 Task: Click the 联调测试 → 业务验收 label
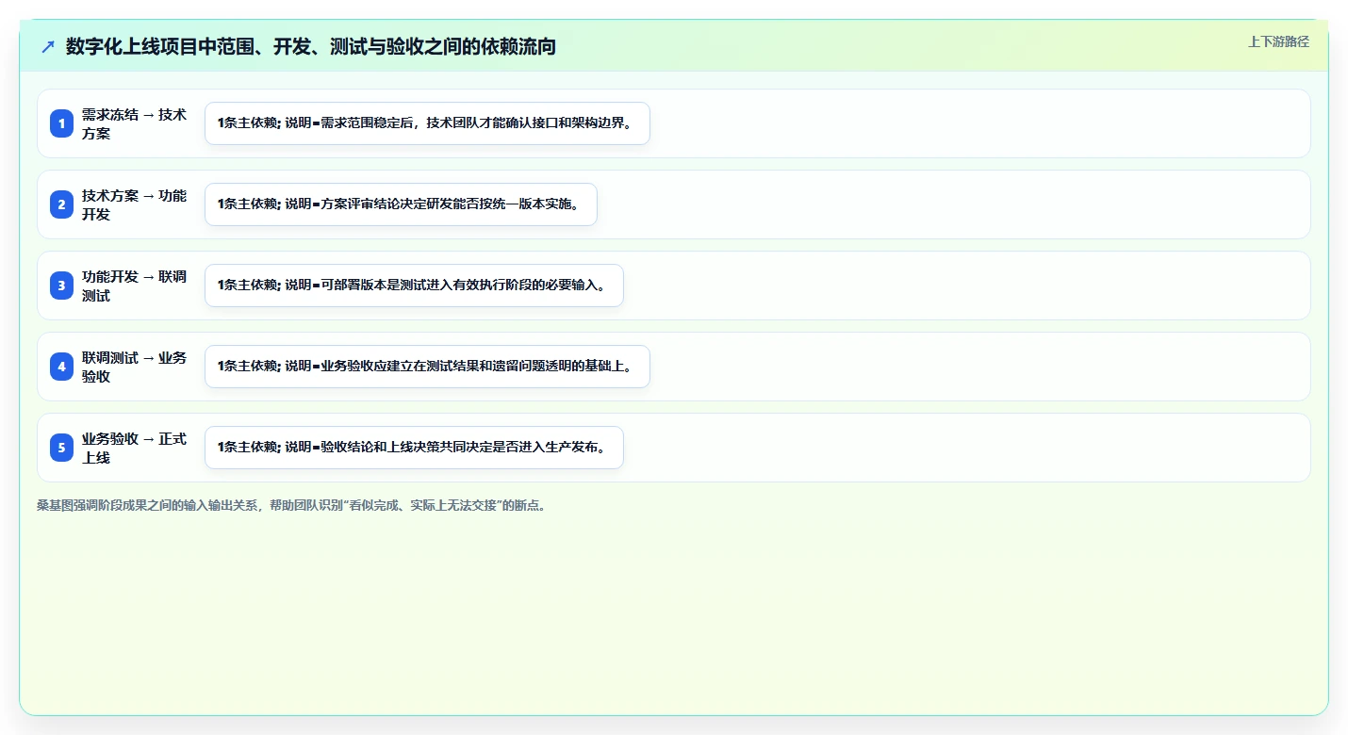[x=134, y=367]
